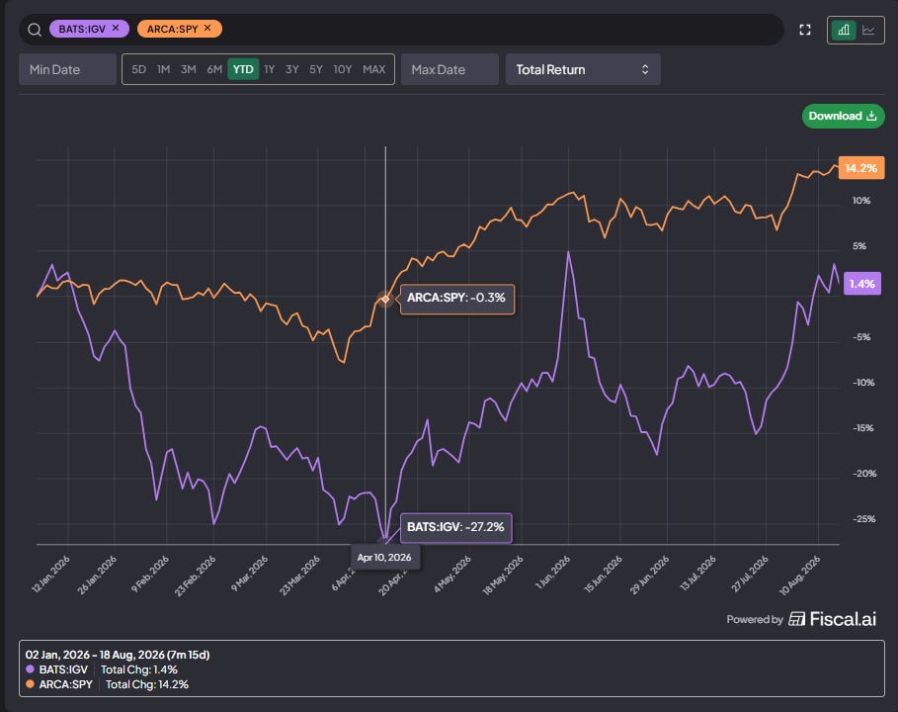Click the orange 14.2% end label
This screenshot has height=712, width=898.
(x=861, y=168)
